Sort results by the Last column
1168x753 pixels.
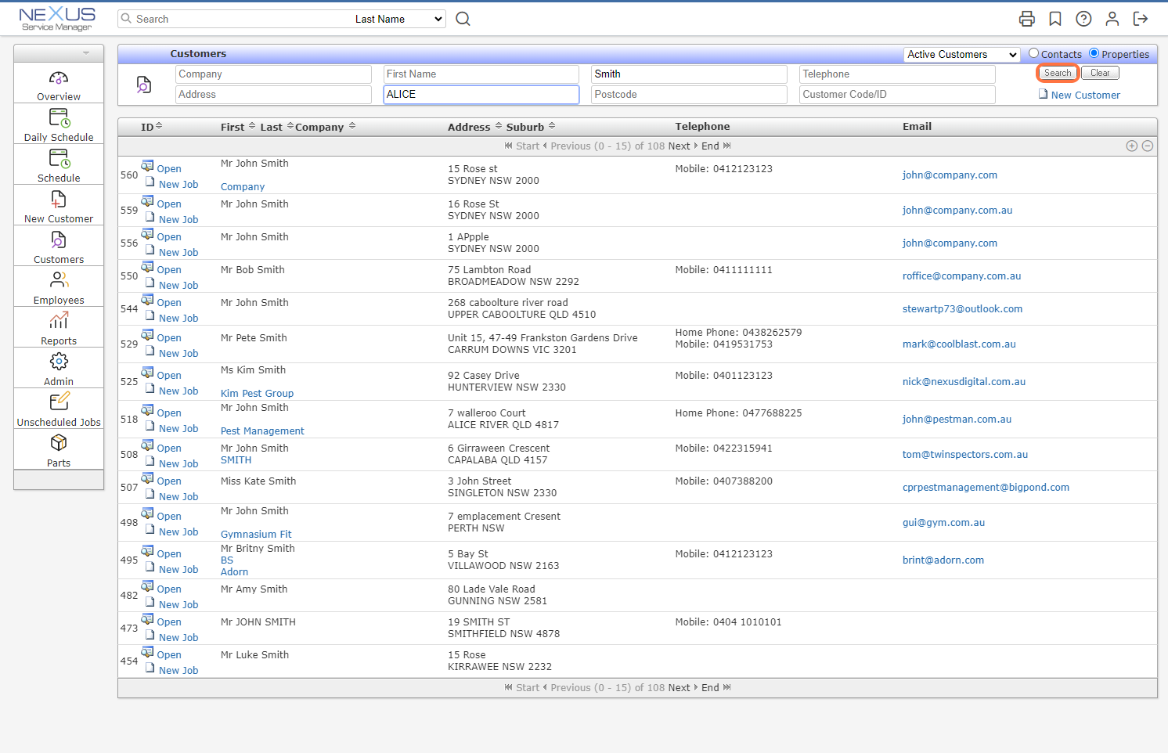click(271, 126)
